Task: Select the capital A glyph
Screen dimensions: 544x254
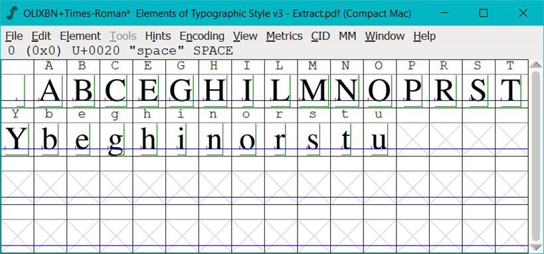Action: point(50,91)
